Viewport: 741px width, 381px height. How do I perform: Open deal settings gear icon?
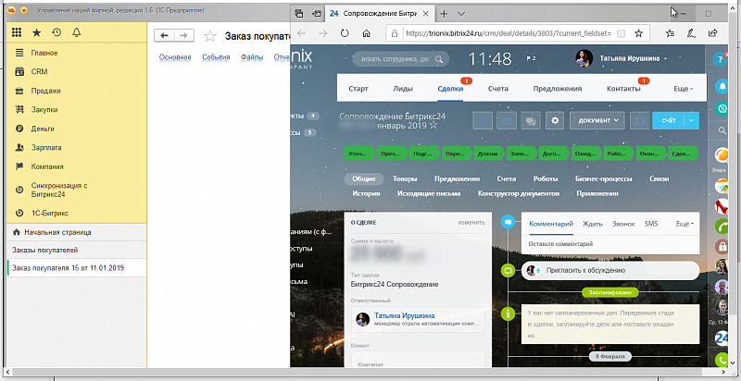[x=555, y=121]
